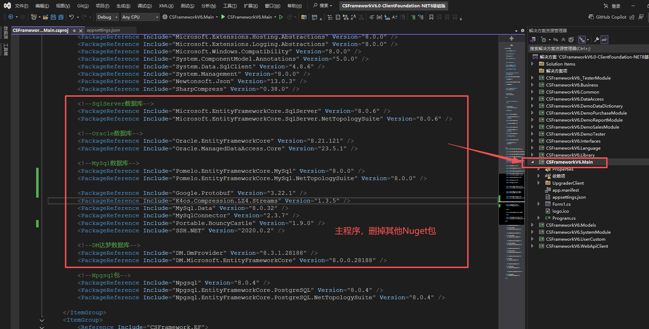Expand the CSFrameworkV6.Business project node

(532, 85)
